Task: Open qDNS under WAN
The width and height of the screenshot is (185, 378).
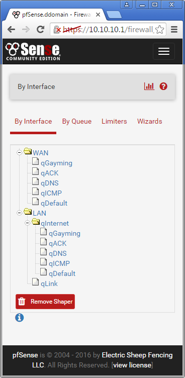Action: point(50,183)
